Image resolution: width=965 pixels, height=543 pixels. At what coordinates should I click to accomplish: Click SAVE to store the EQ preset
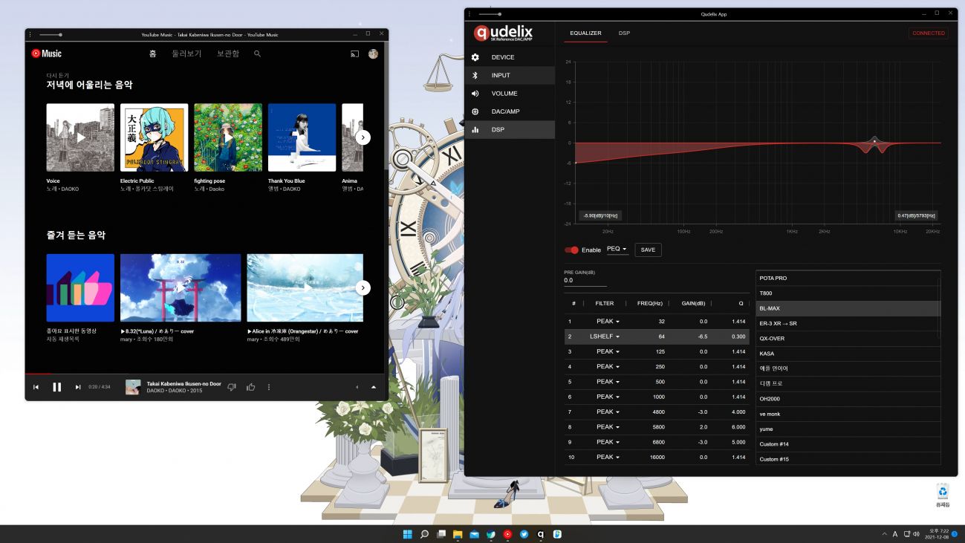[x=648, y=250]
